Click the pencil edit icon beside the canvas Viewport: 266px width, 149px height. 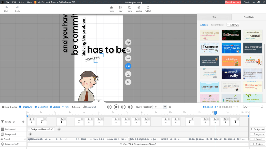128,74
